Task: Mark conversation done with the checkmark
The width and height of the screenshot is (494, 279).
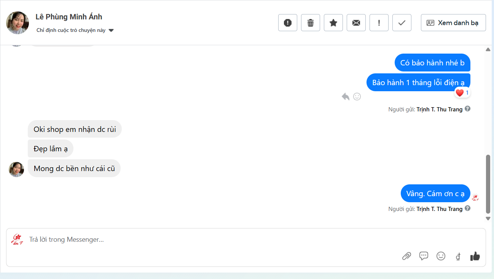Action: click(402, 23)
